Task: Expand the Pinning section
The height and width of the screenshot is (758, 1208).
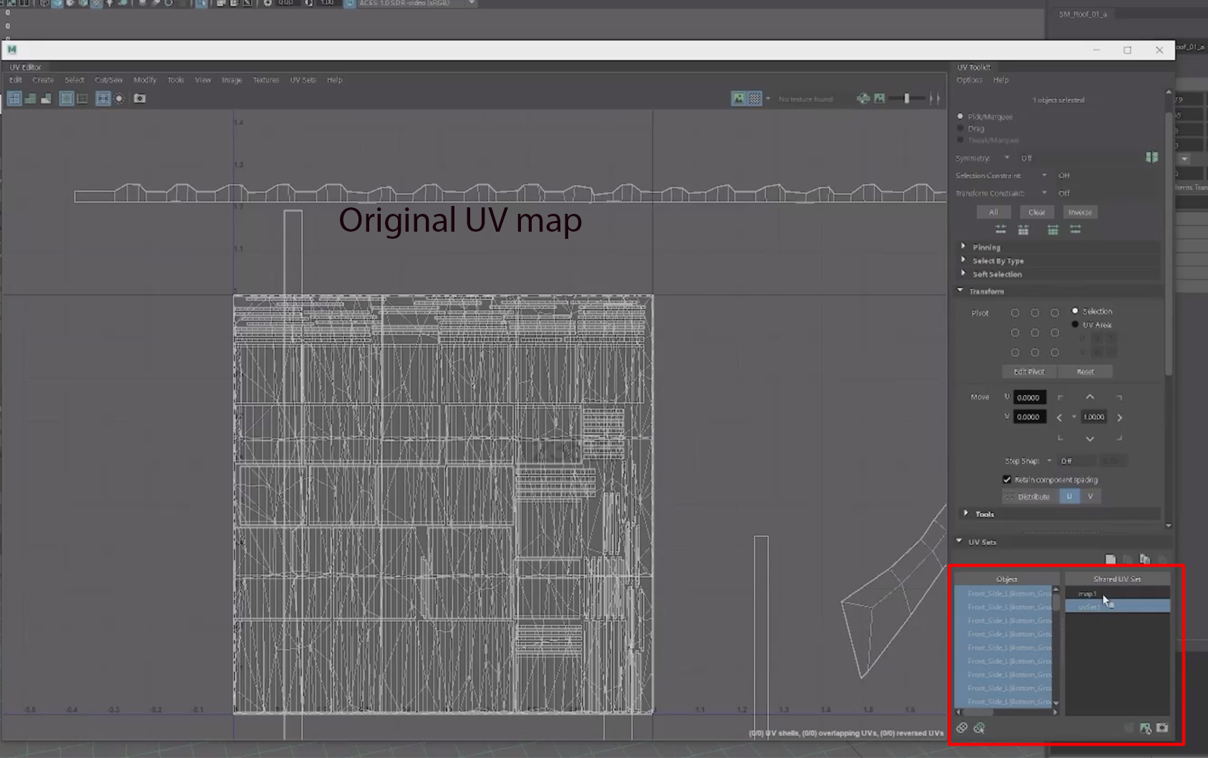Action: 963,247
